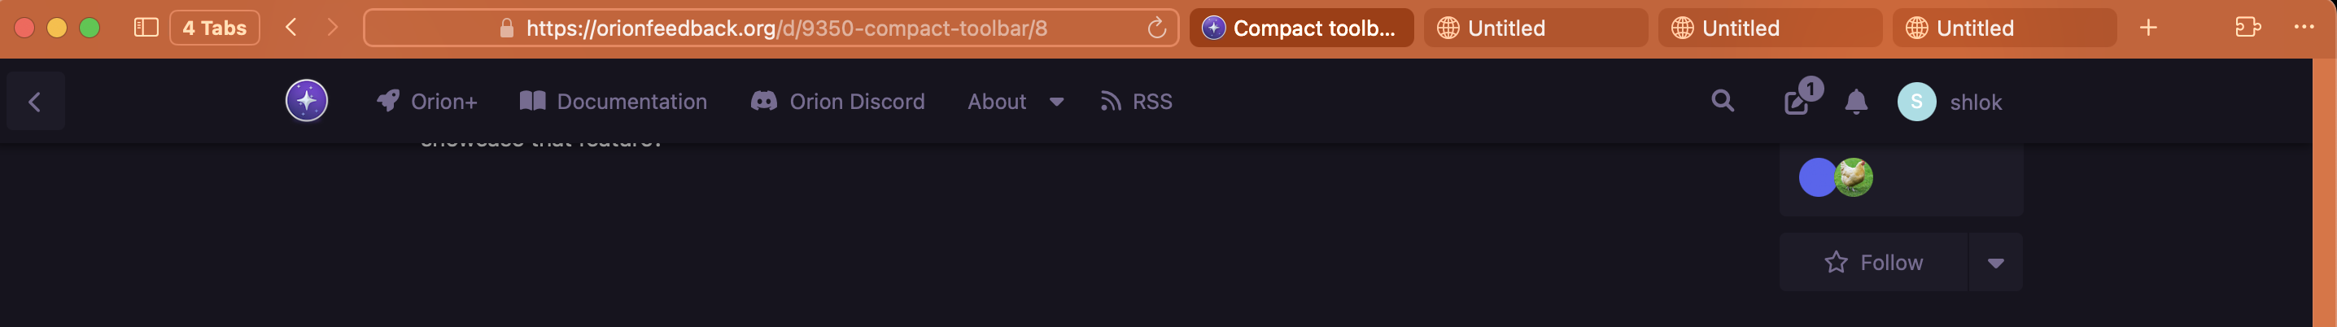
Task: Visit Orion Discord link
Action: 837,102
